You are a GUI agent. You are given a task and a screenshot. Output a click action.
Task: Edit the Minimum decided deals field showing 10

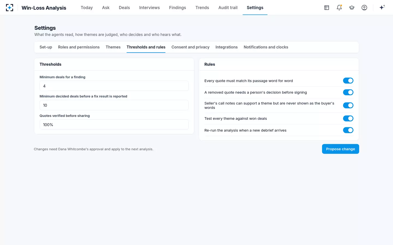click(114, 105)
